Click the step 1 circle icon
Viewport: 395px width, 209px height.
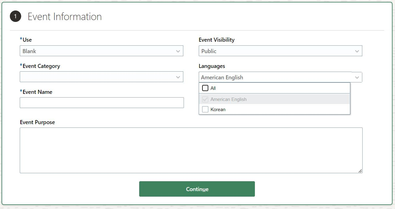coord(15,16)
